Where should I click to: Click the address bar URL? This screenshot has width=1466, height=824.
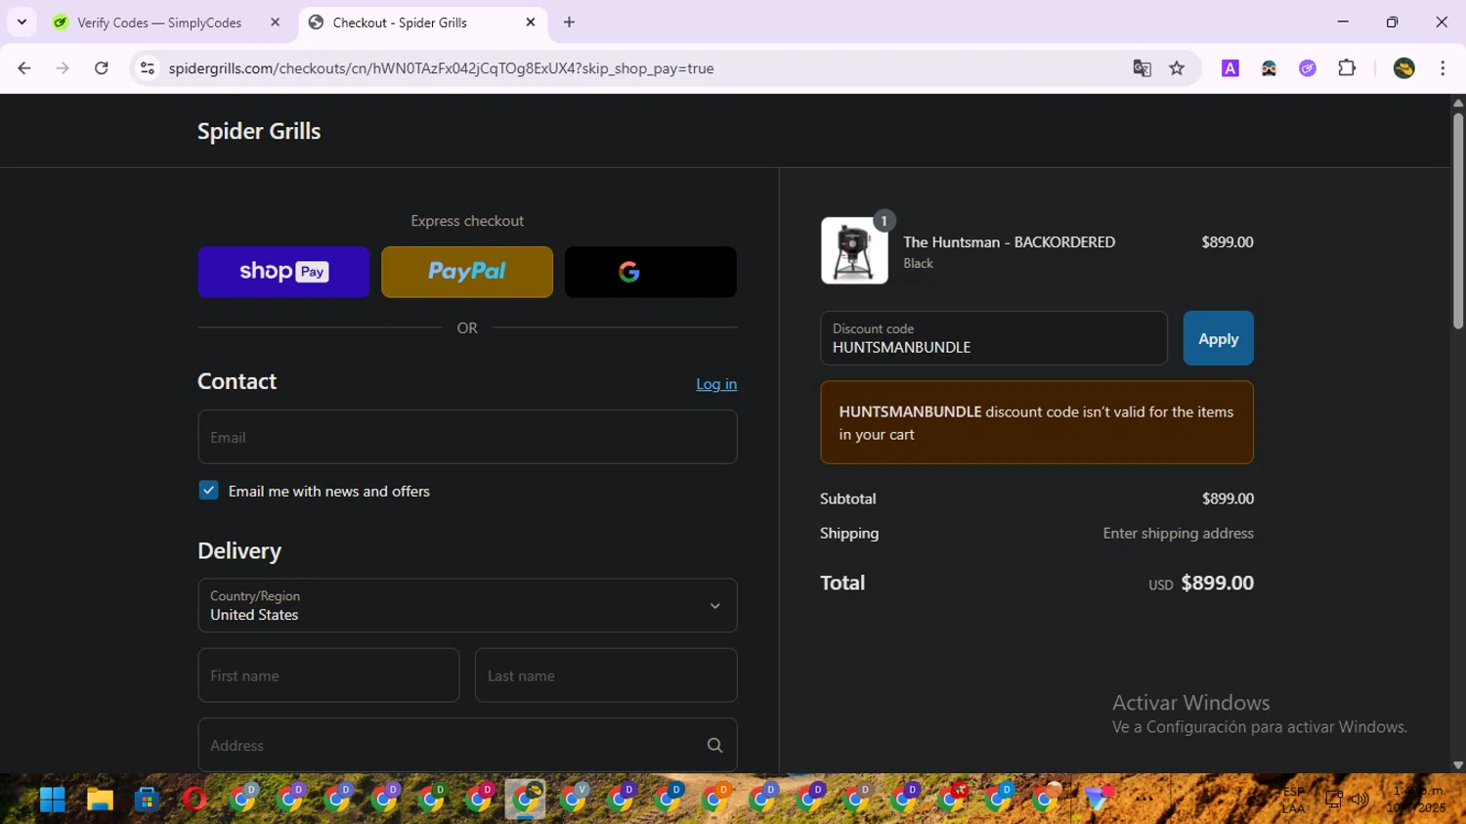441,68
